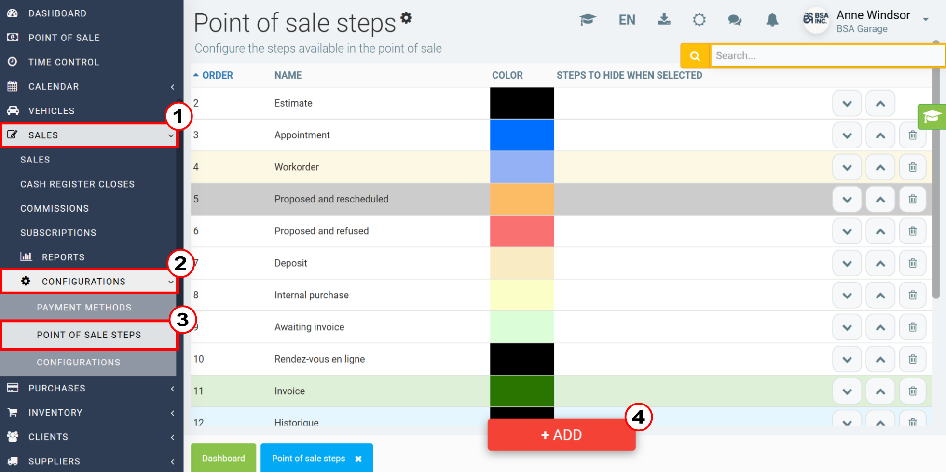Delete the Appointment step with the trash icon
The height and width of the screenshot is (472, 946).
click(x=912, y=135)
